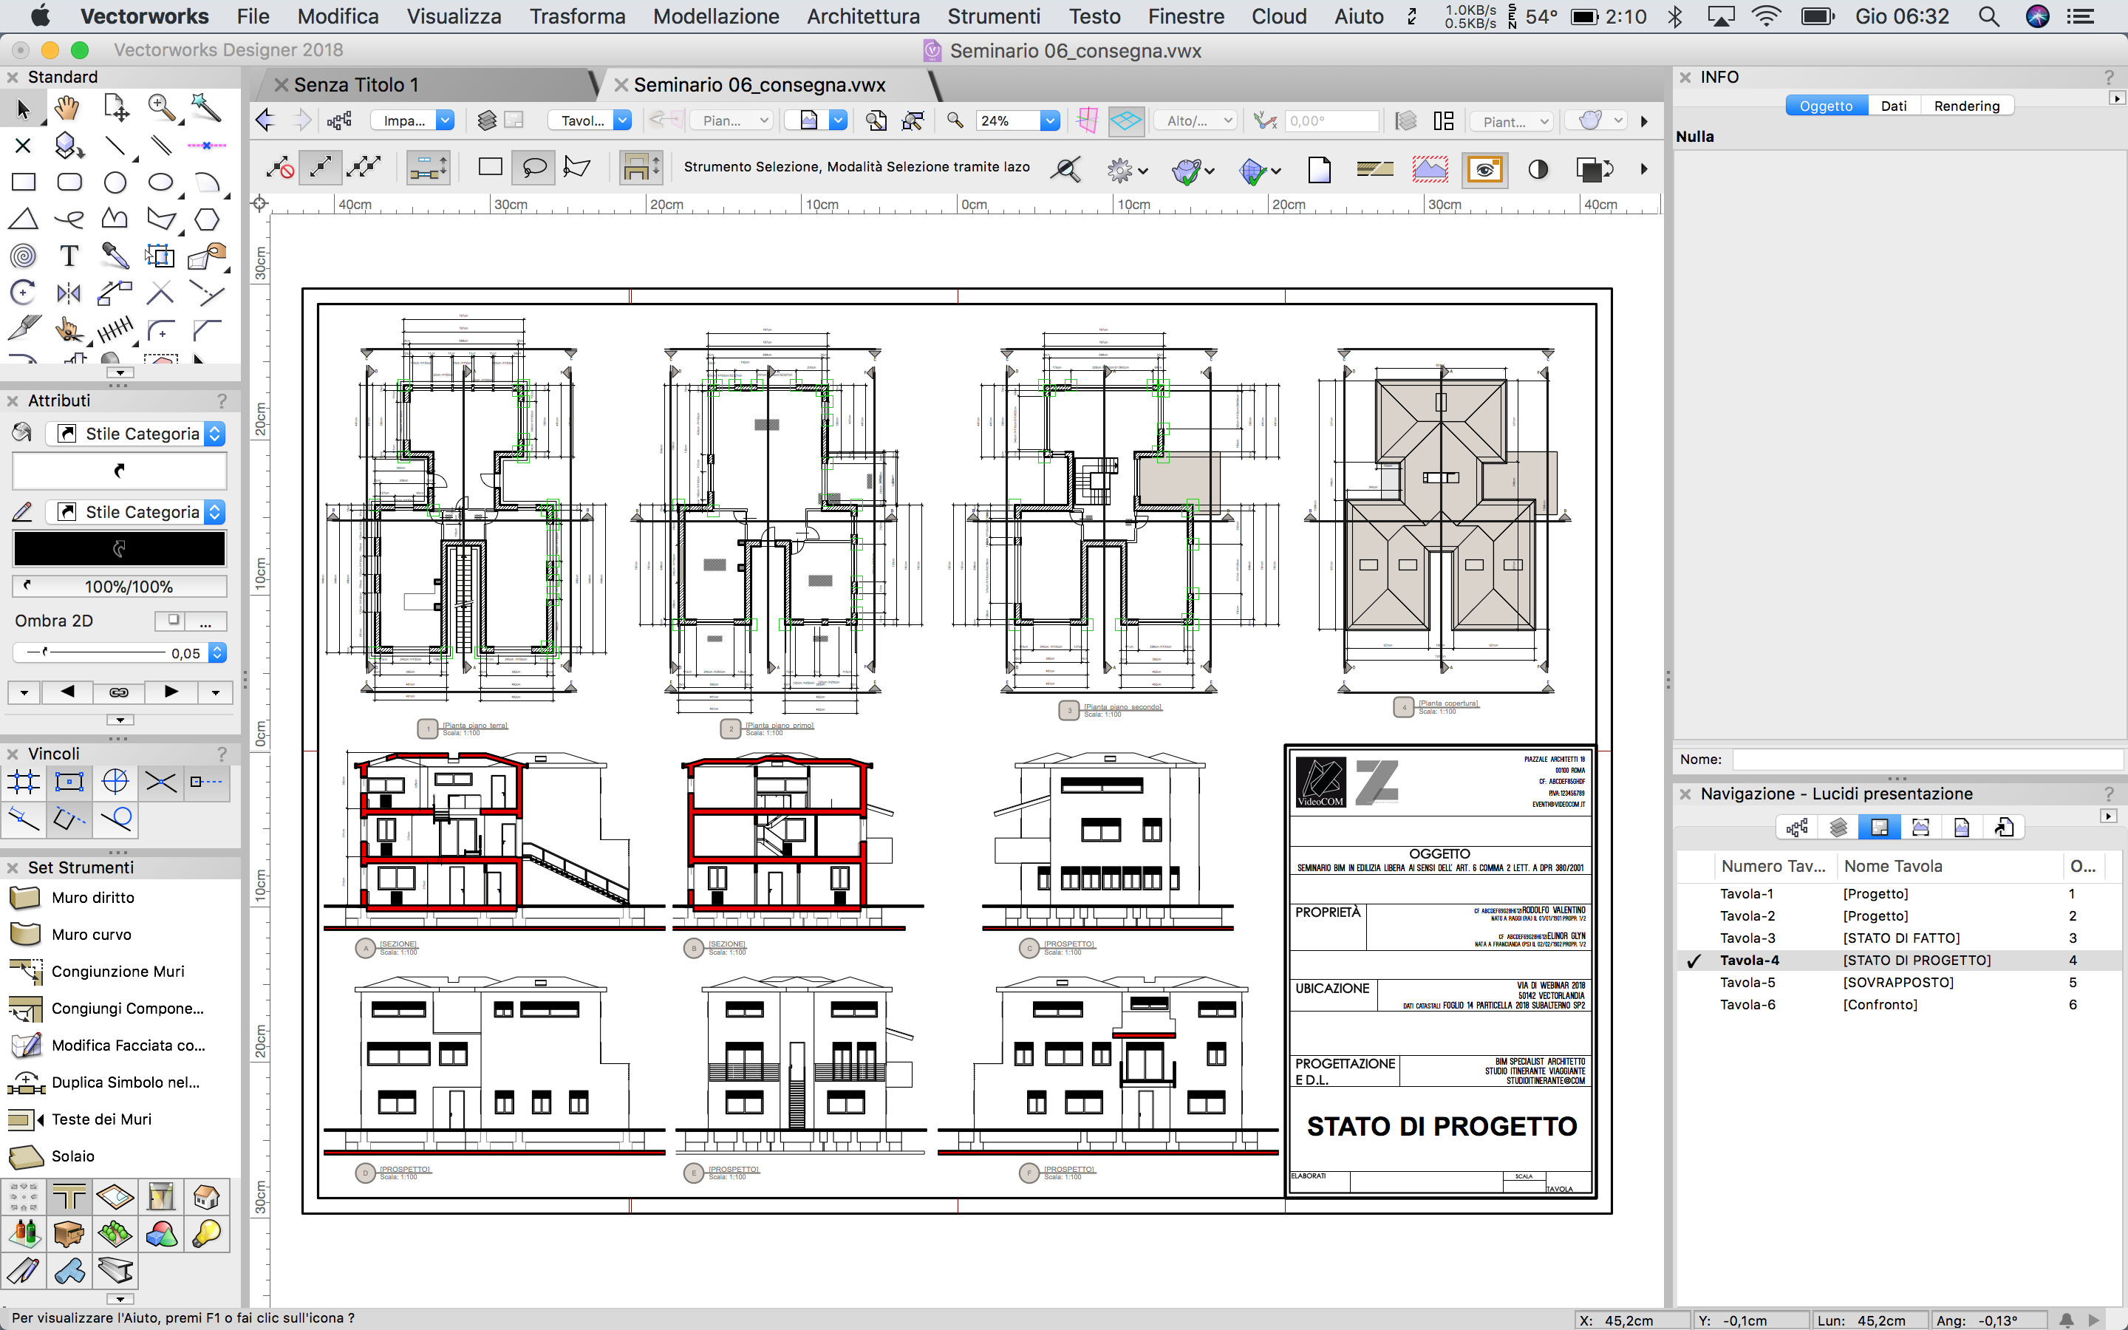Click the black pen color swatch
The width and height of the screenshot is (2128, 1330).
120,548
